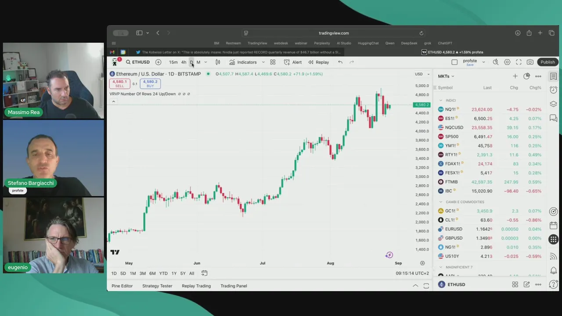
Task: Undo the last chart action
Action: (340, 62)
